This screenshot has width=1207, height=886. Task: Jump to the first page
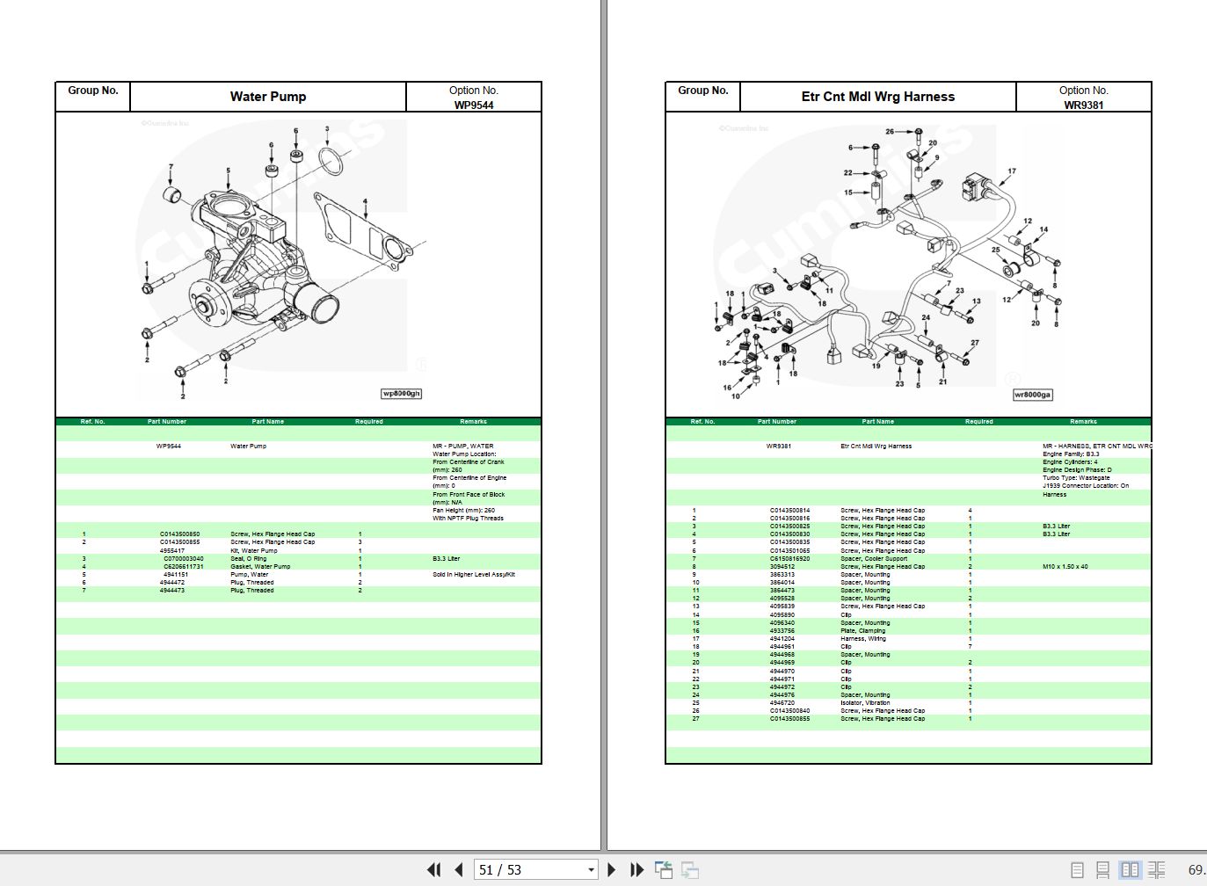click(433, 869)
